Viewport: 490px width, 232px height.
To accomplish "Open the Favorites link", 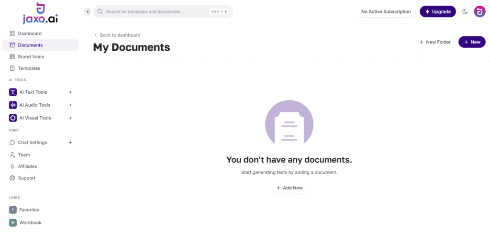I will point(41,210).
